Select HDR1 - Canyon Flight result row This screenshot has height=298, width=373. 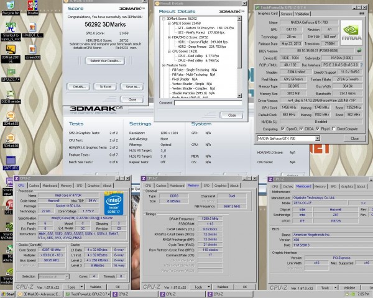point(202,42)
